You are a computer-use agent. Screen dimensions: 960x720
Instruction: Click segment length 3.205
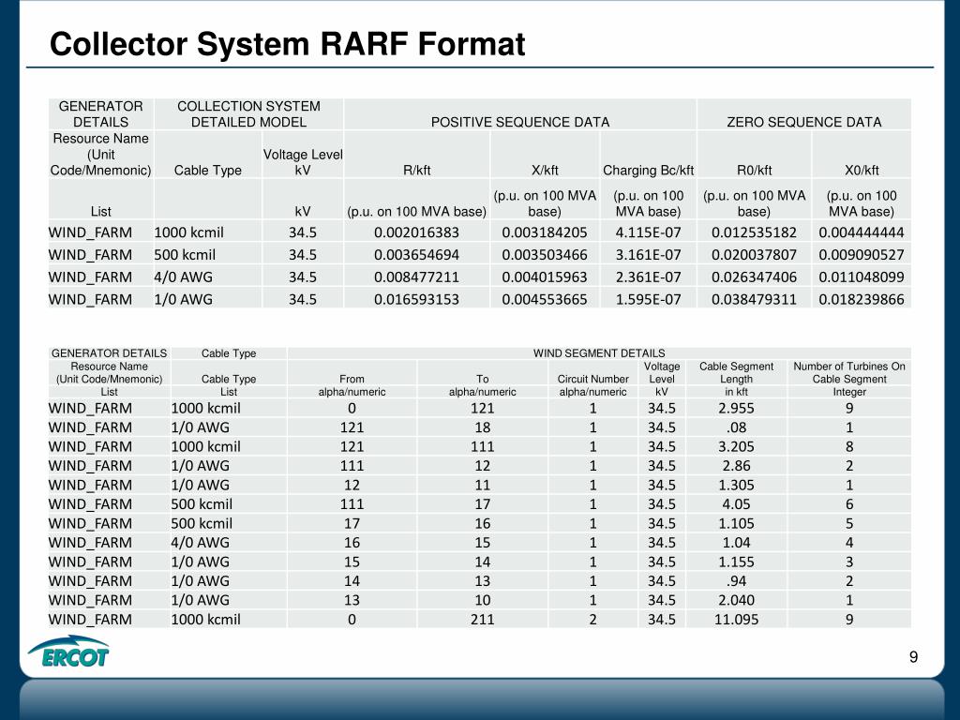pos(736,447)
